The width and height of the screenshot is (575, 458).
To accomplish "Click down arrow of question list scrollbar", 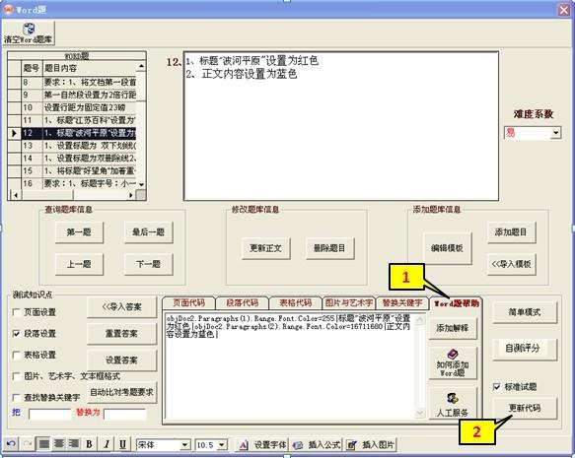I will [x=142, y=184].
